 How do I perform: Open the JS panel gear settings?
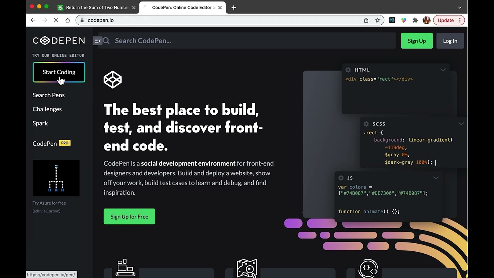pyautogui.click(x=341, y=178)
